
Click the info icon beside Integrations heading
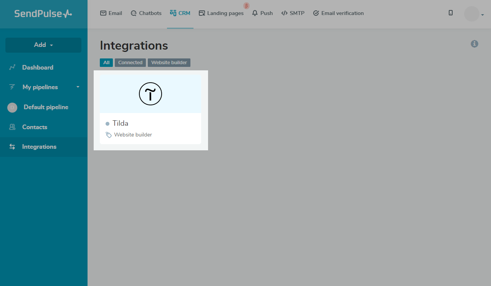point(474,44)
